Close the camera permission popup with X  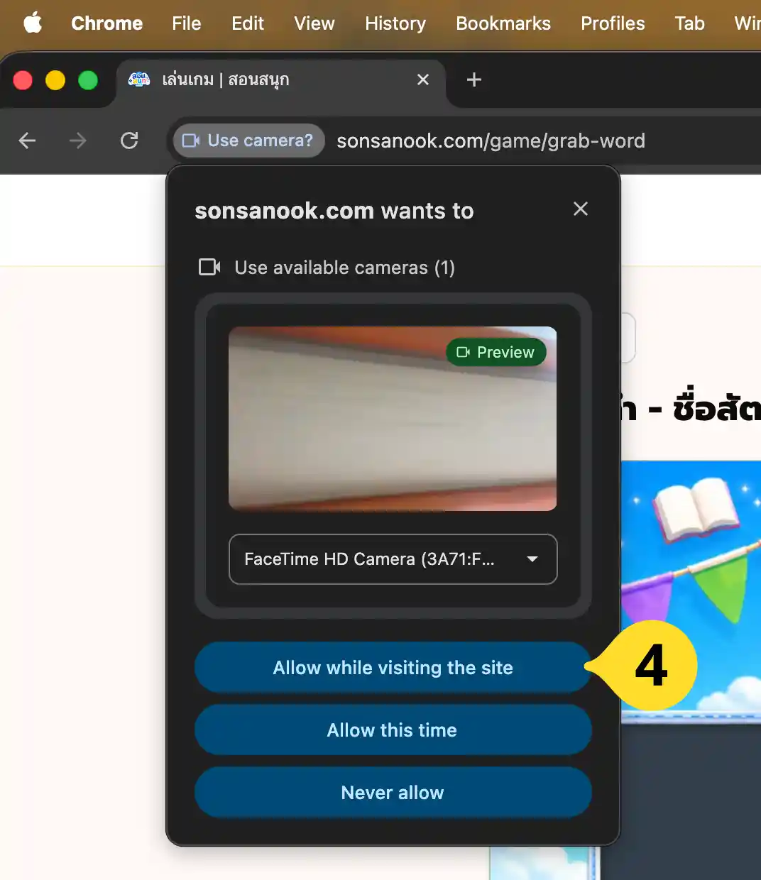581,209
